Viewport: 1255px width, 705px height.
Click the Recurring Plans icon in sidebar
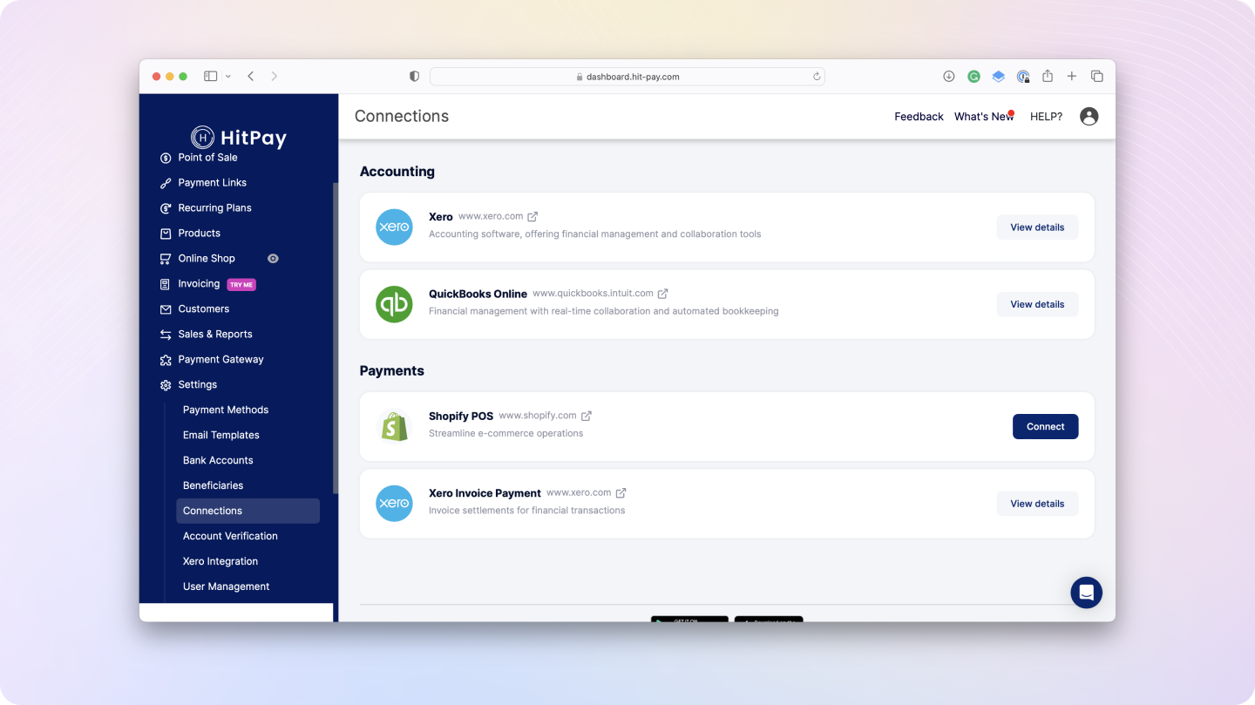click(x=166, y=209)
